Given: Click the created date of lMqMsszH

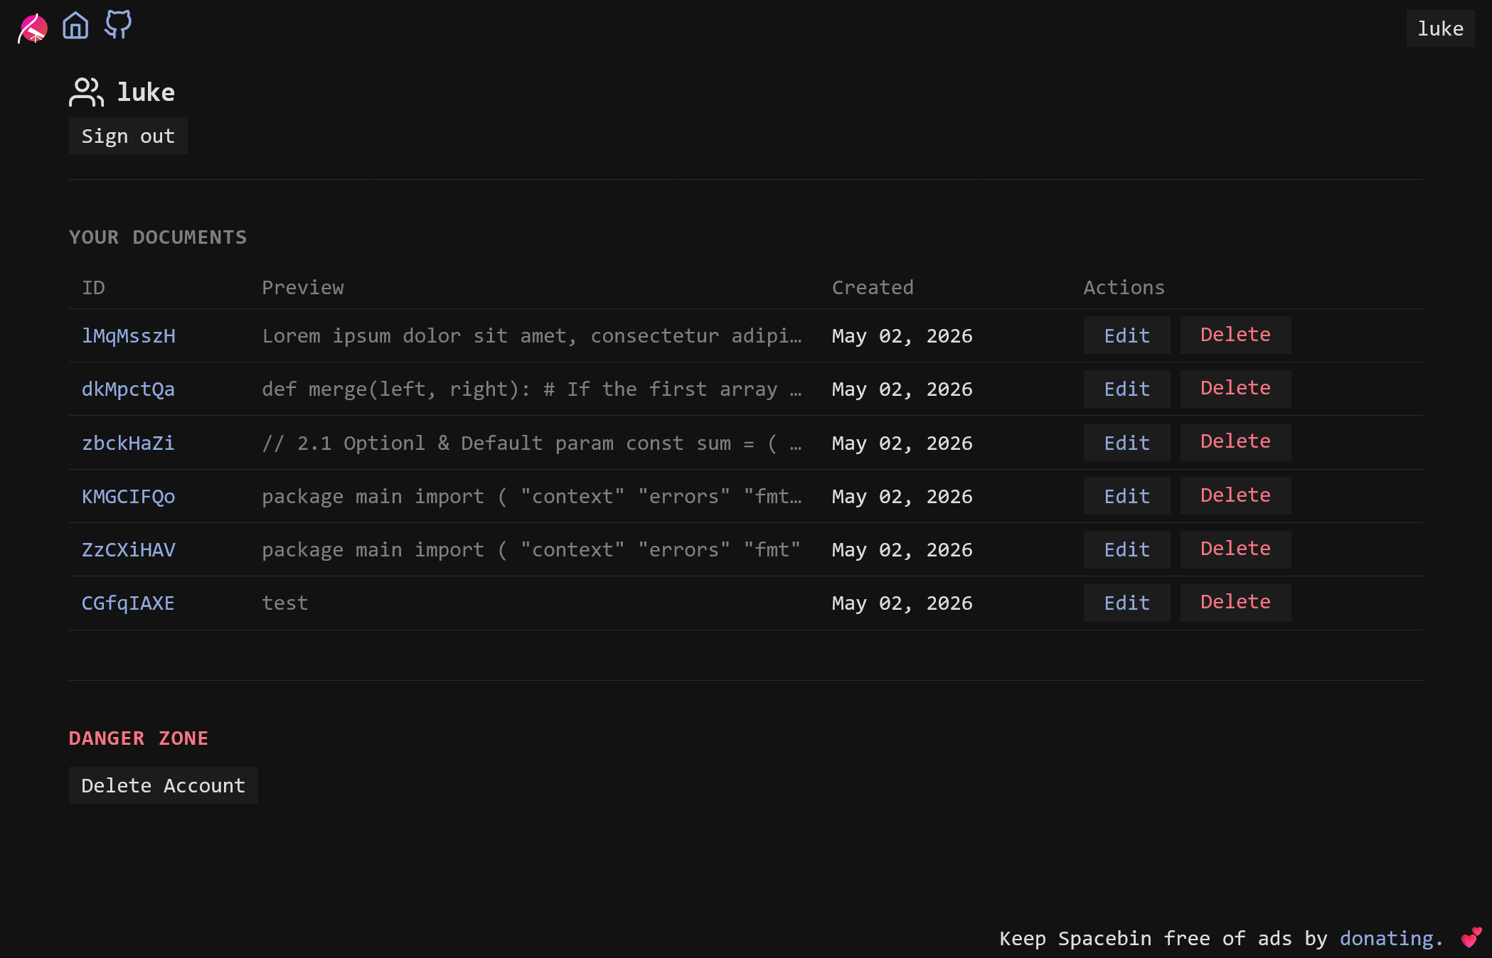Looking at the screenshot, I should coord(902,335).
